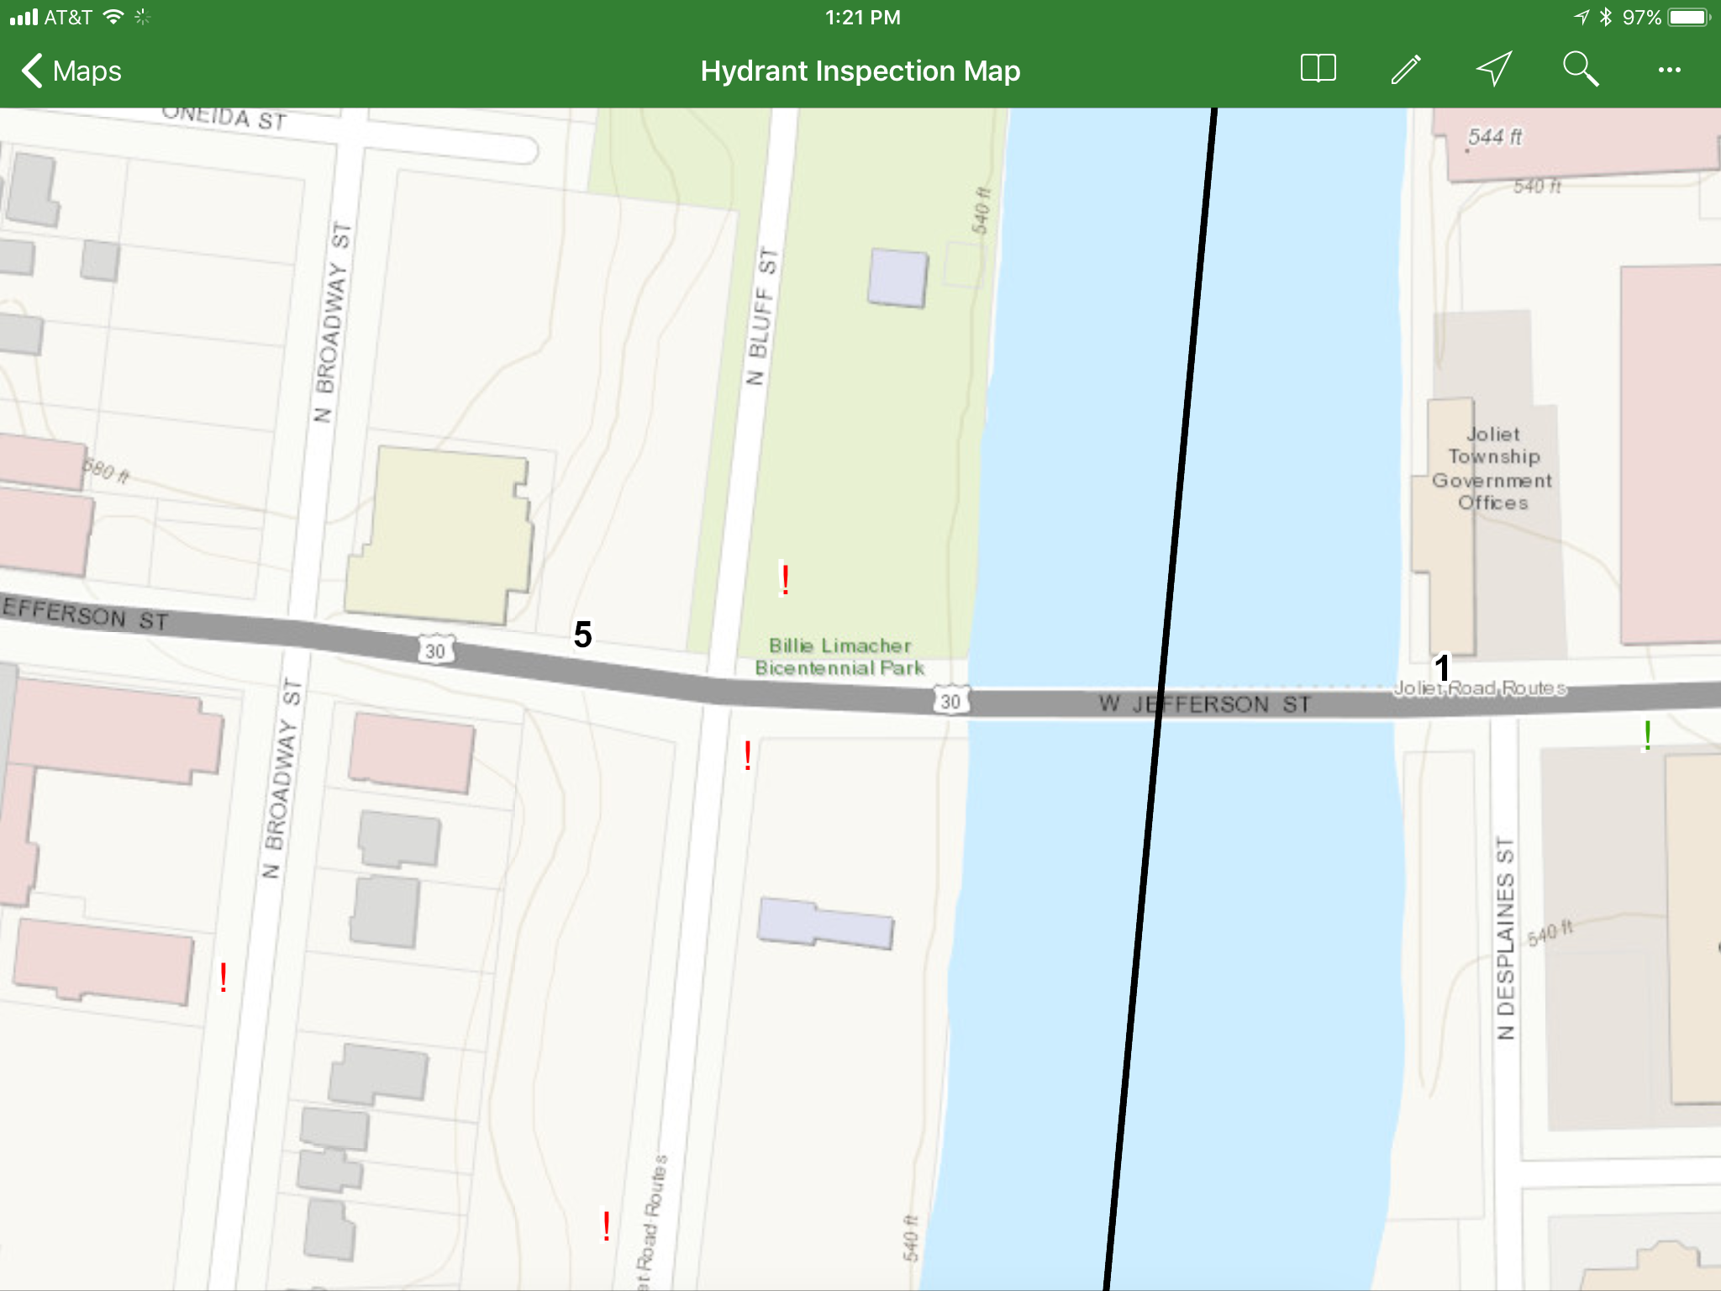The width and height of the screenshot is (1721, 1291).
Task: Select red hydrant marker in Bicentennial Park
Action: click(785, 580)
